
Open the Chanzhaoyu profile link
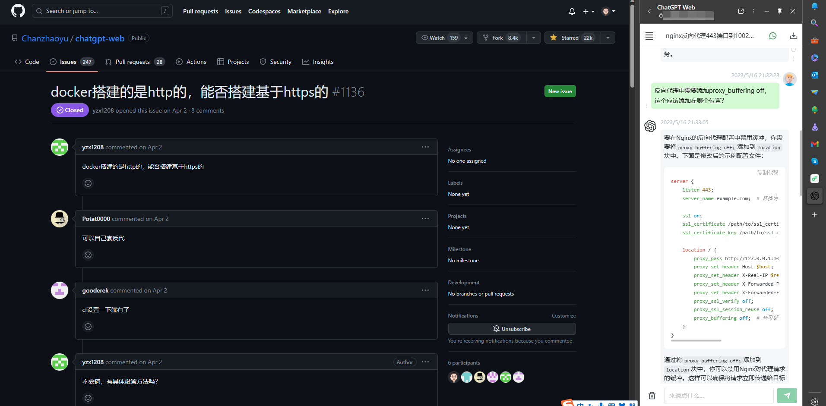click(44, 38)
